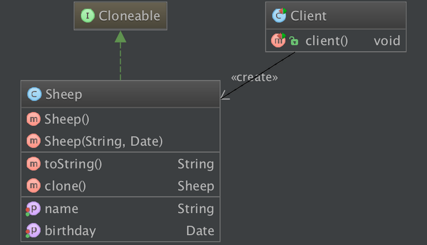427x245 pixels.
Task: Click the method icon beside clone()
Action: [33, 186]
